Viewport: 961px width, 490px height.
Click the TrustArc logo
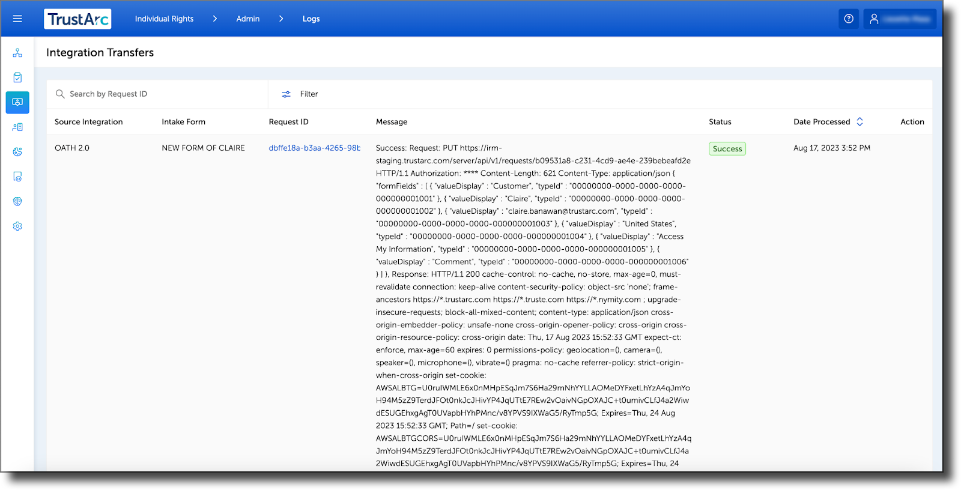point(77,19)
